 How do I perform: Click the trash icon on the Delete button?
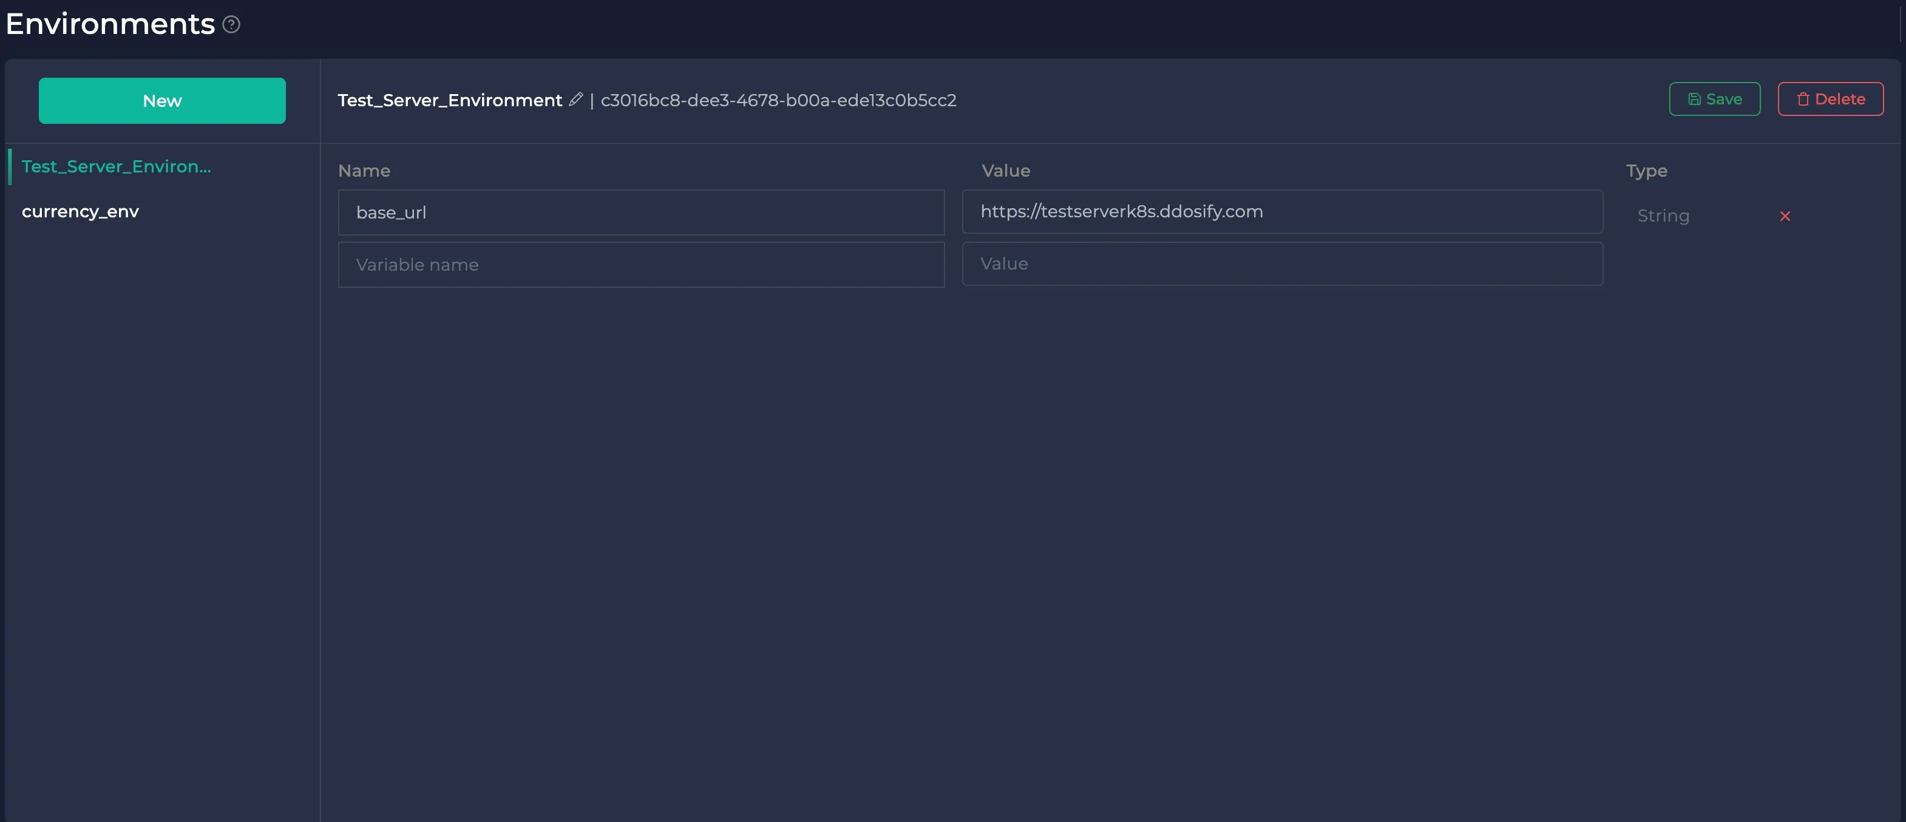point(1802,98)
